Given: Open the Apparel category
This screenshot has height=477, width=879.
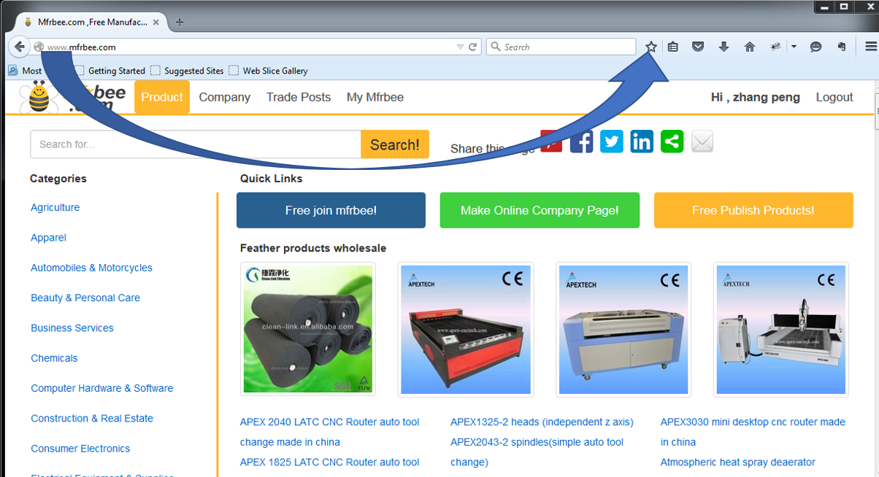Looking at the screenshot, I should click(48, 238).
